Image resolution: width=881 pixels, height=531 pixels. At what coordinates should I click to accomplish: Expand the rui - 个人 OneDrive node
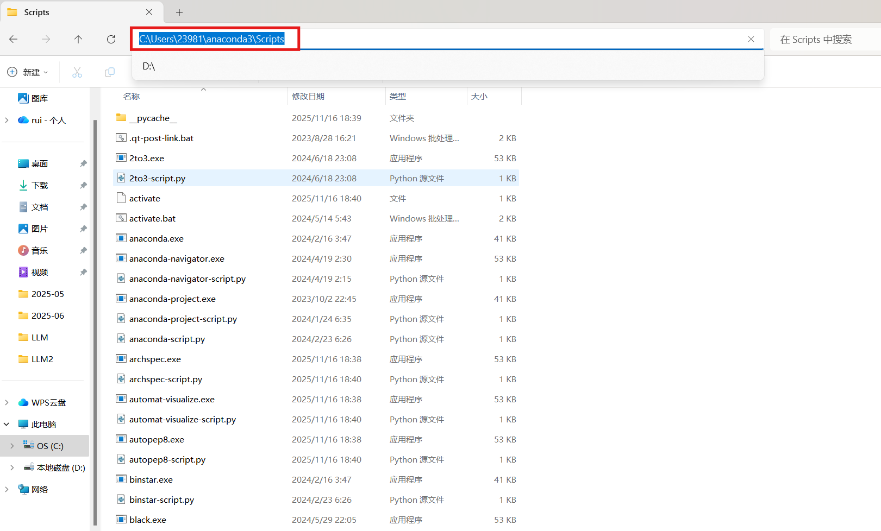pos(7,120)
